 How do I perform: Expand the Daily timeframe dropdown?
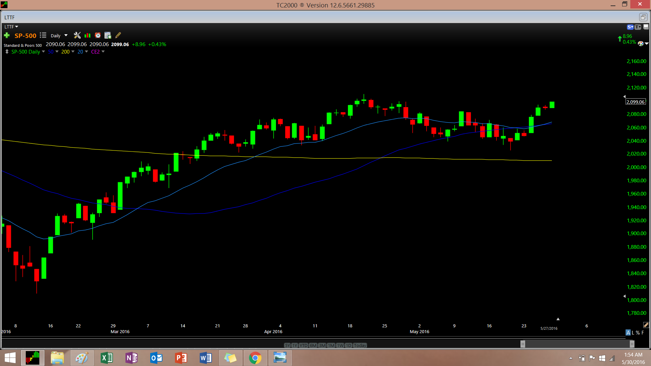tap(66, 36)
